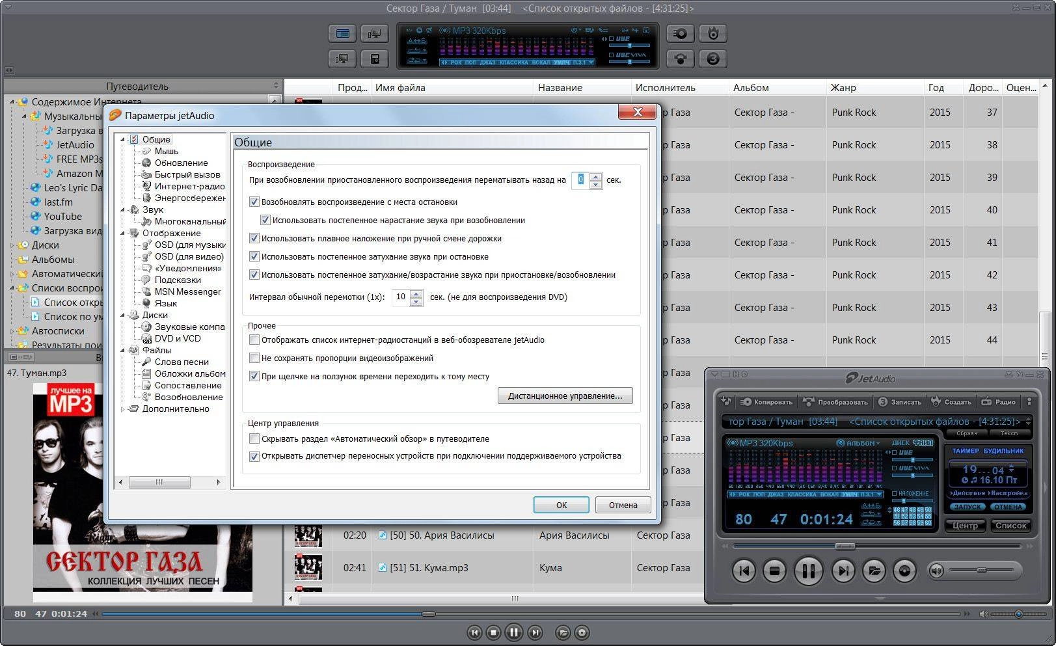Click the circled number 3 icon in top toolbar

click(x=713, y=59)
